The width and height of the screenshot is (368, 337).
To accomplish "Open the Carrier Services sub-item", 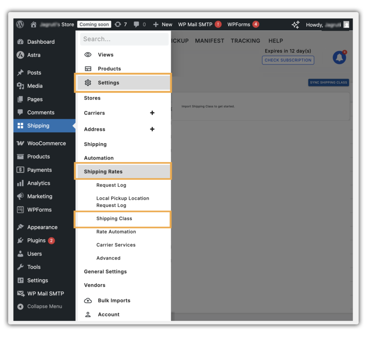I will click(x=116, y=245).
